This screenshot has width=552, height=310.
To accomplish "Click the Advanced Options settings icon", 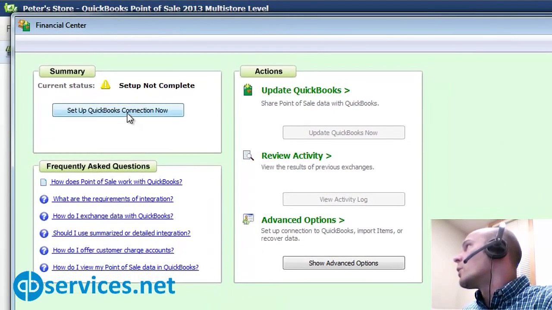I will pyautogui.click(x=248, y=219).
